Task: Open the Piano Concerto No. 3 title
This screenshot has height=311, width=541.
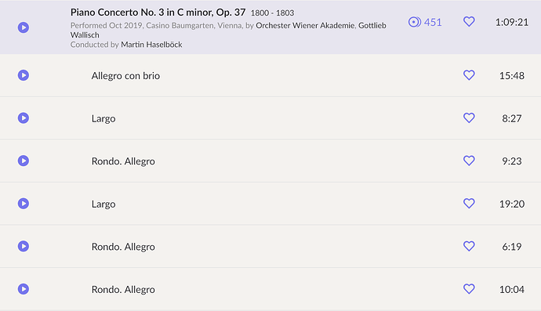Action: (158, 13)
